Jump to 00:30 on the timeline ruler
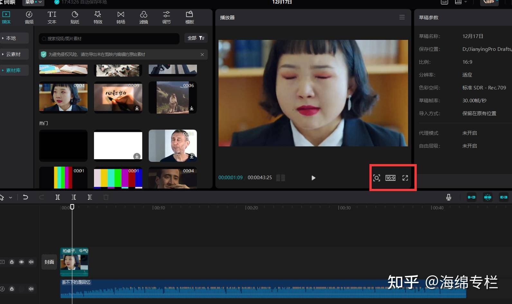Viewport: 512px width, 304px height. (345, 208)
